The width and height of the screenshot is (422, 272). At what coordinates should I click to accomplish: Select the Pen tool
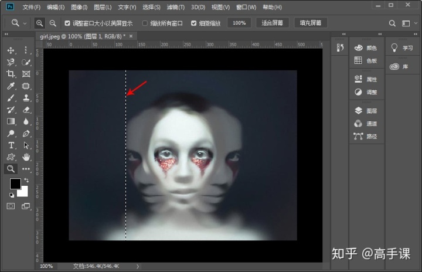(26, 133)
